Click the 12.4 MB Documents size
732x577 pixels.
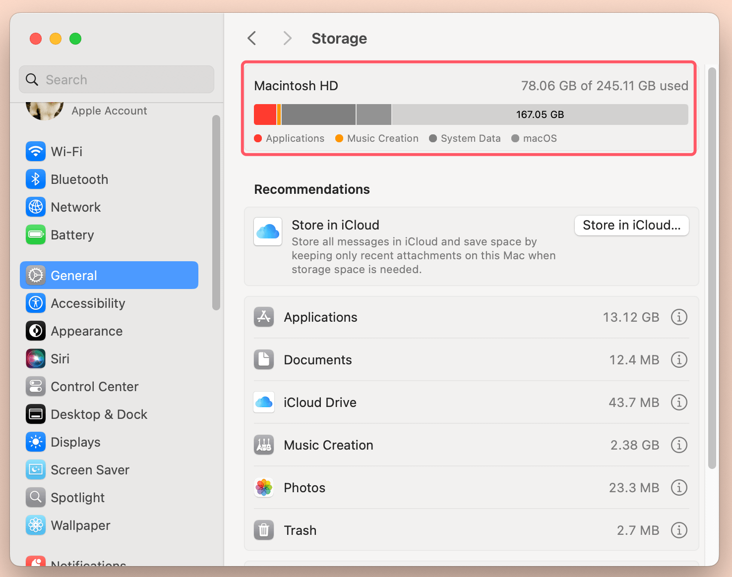[x=634, y=360]
